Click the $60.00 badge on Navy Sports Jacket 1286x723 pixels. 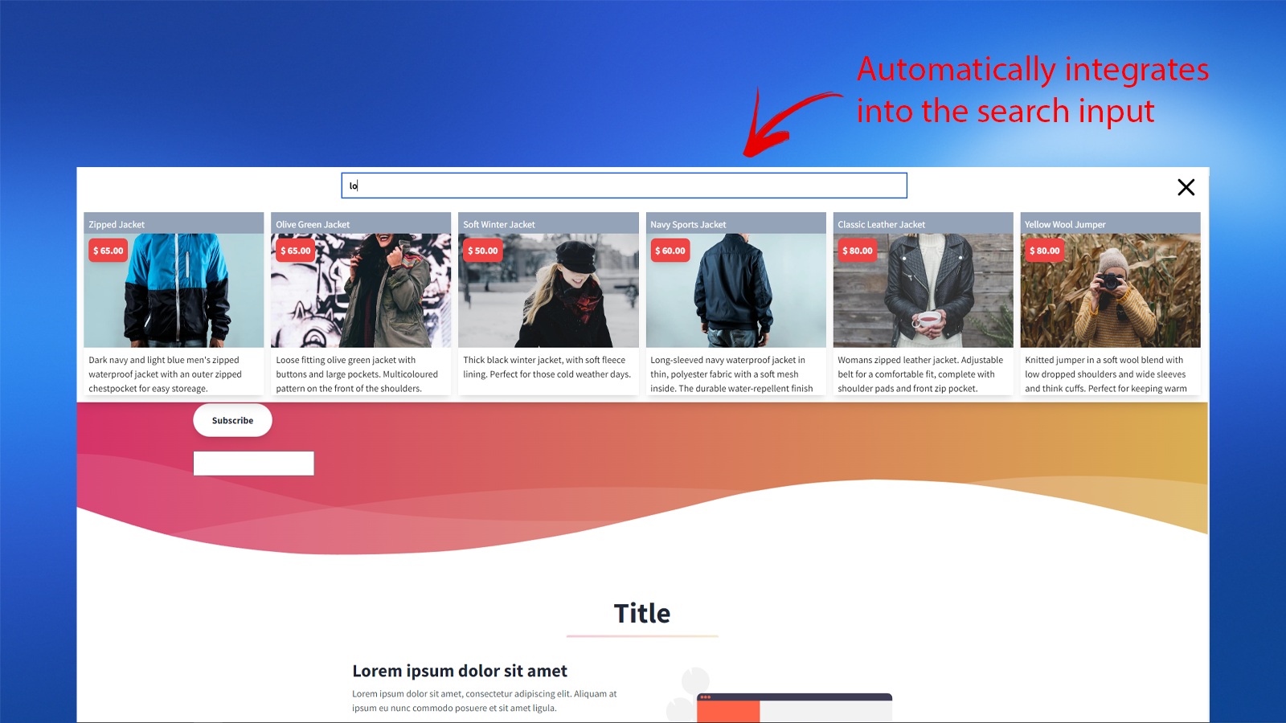(x=670, y=251)
